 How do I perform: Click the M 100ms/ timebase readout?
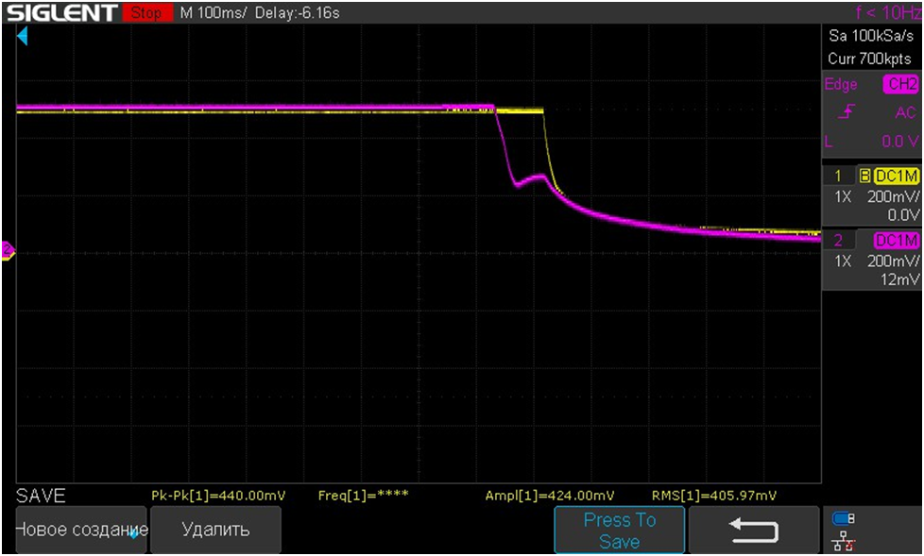point(213,12)
